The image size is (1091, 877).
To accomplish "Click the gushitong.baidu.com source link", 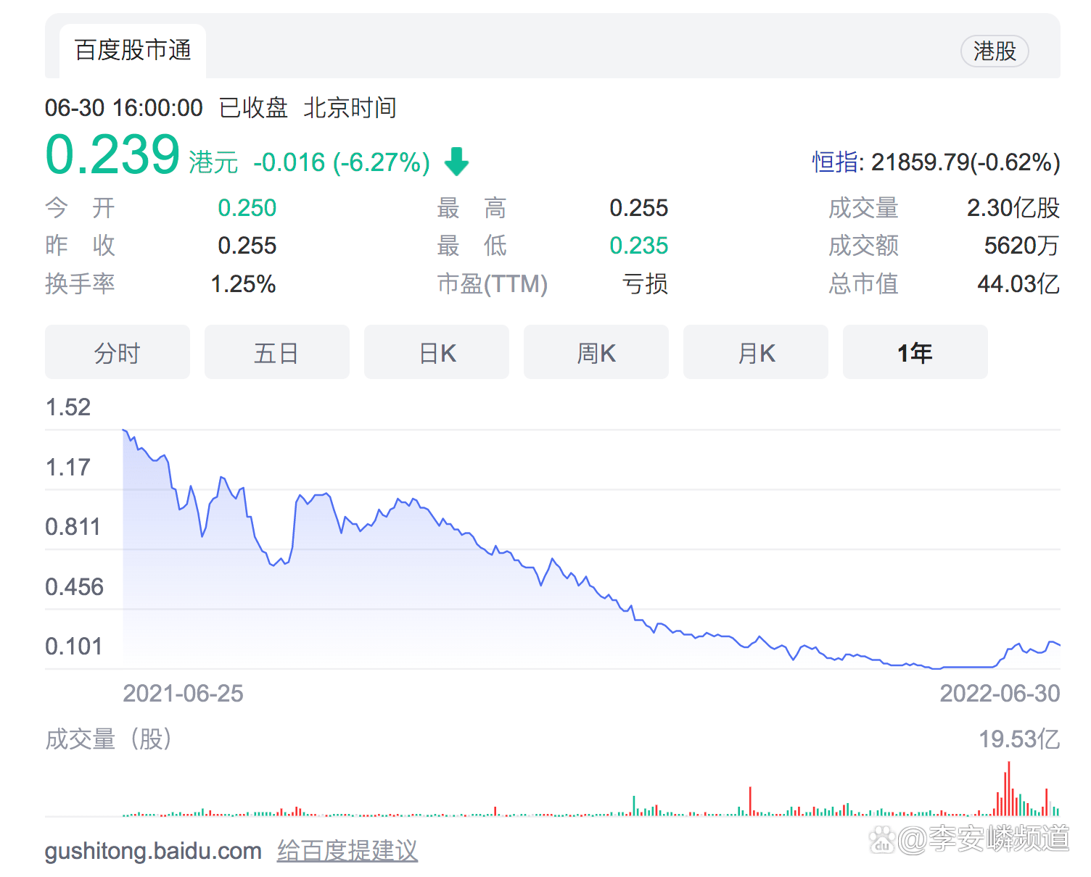I will (x=153, y=850).
